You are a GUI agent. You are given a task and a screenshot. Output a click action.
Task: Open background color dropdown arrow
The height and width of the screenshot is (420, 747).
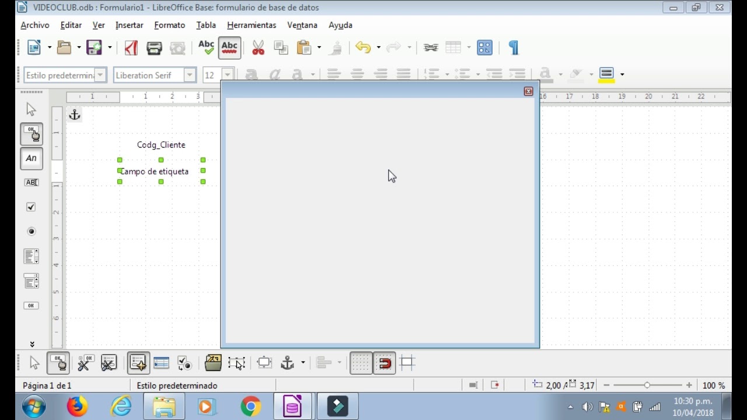click(x=622, y=74)
